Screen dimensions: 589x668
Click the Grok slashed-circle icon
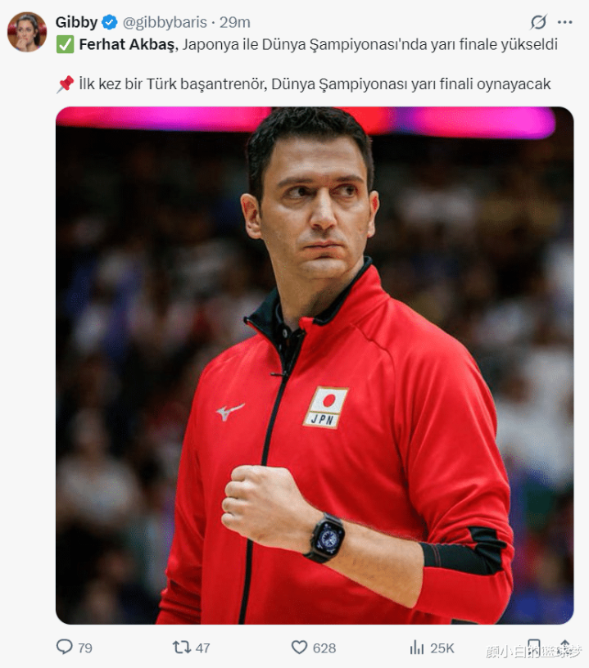(x=538, y=22)
